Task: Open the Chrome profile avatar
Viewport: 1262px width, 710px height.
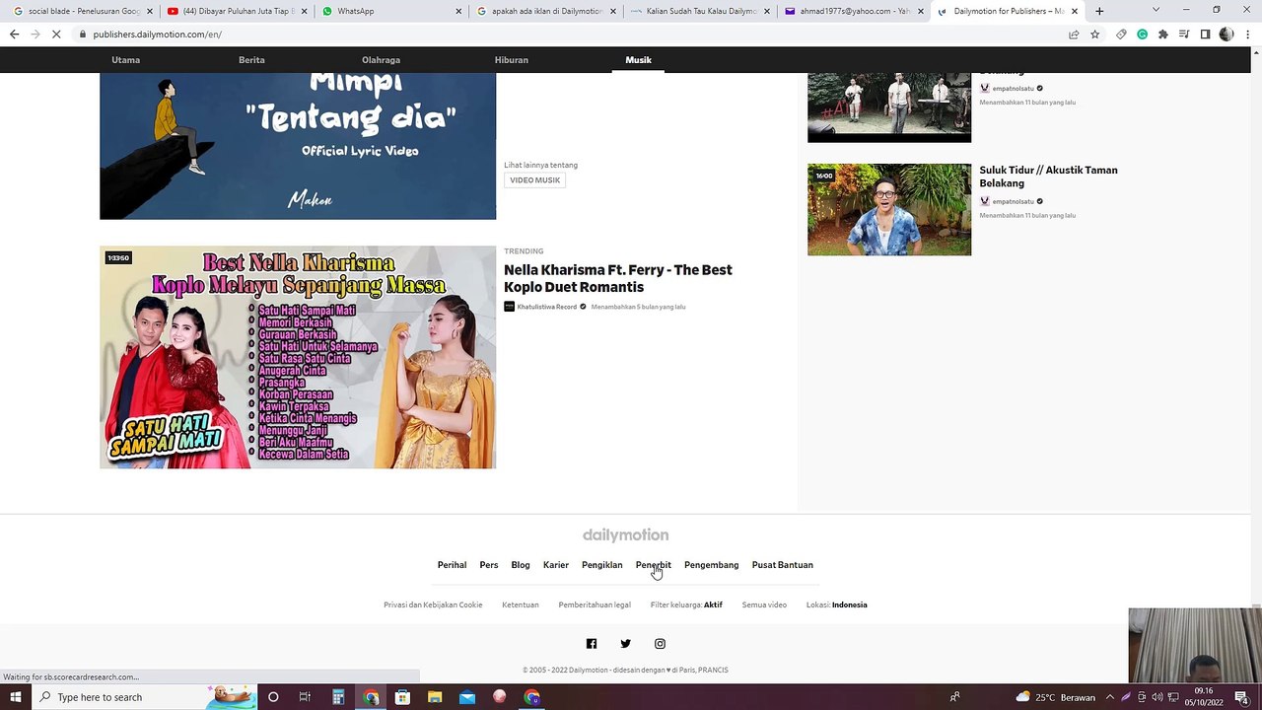Action: pyautogui.click(x=1227, y=34)
